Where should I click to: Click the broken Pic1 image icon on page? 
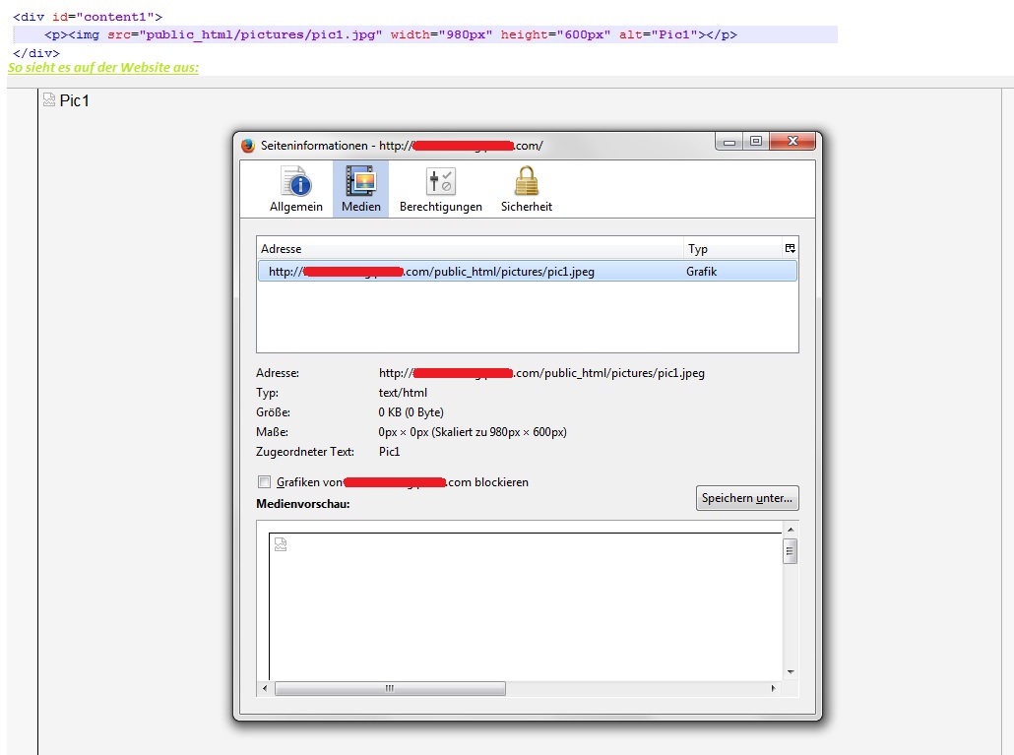coord(49,99)
